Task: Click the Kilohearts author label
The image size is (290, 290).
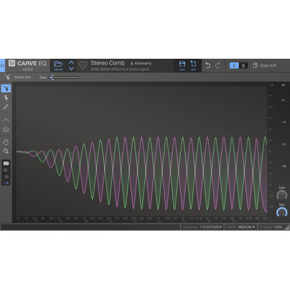Action: click(x=141, y=63)
